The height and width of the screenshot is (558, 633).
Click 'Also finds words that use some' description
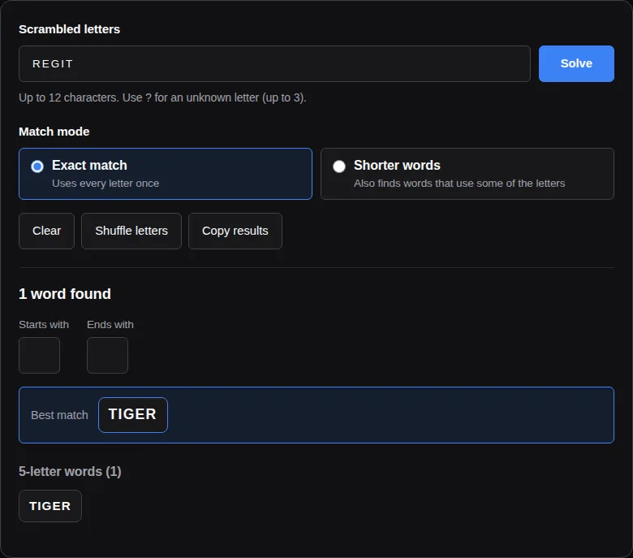point(459,183)
